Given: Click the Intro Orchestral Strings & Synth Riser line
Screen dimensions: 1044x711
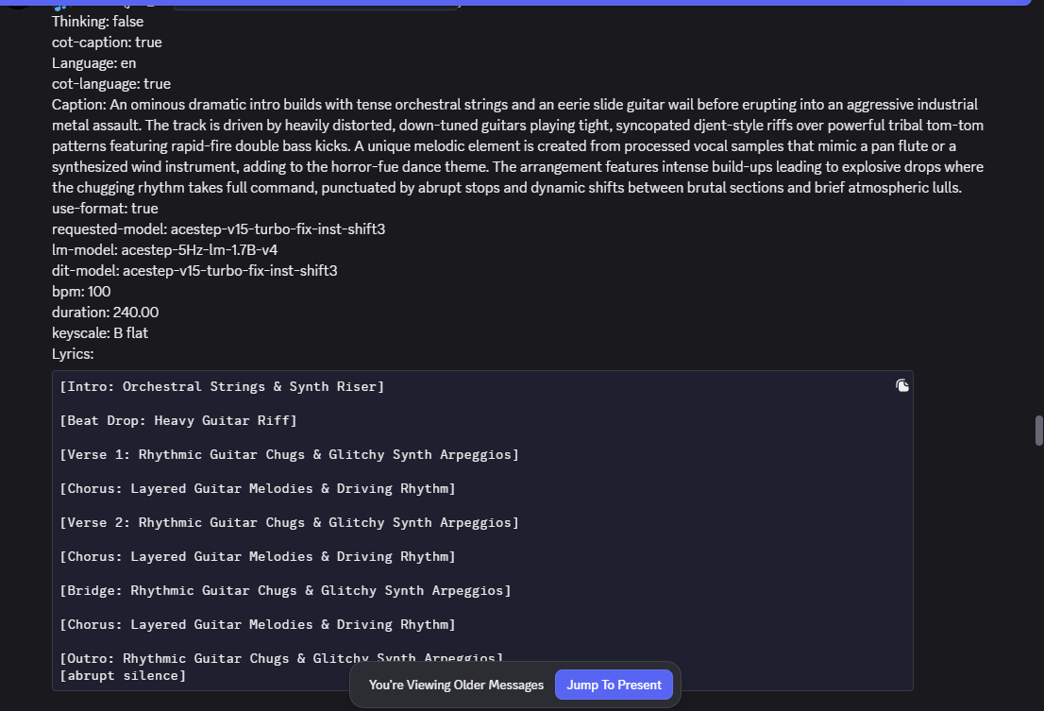Looking at the screenshot, I should [x=222, y=386].
